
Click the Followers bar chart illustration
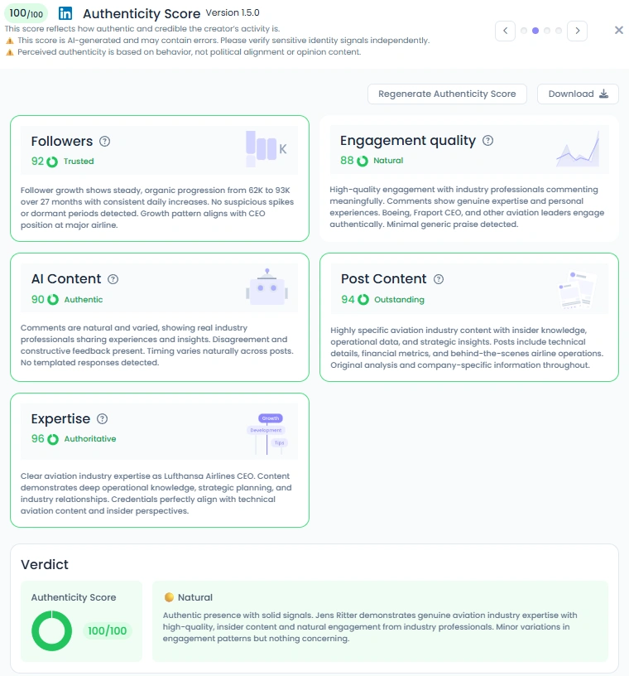point(266,149)
